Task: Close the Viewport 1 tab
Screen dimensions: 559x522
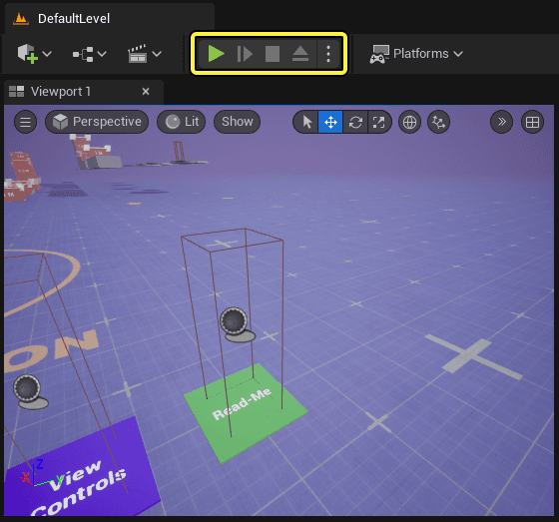Action: 146,92
